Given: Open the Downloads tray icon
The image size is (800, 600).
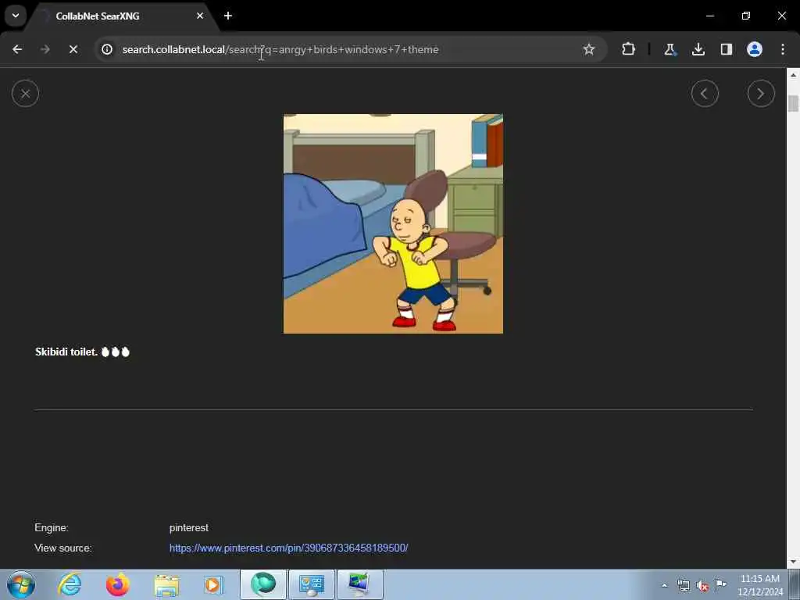Looking at the screenshot, I should click(698, 49).
